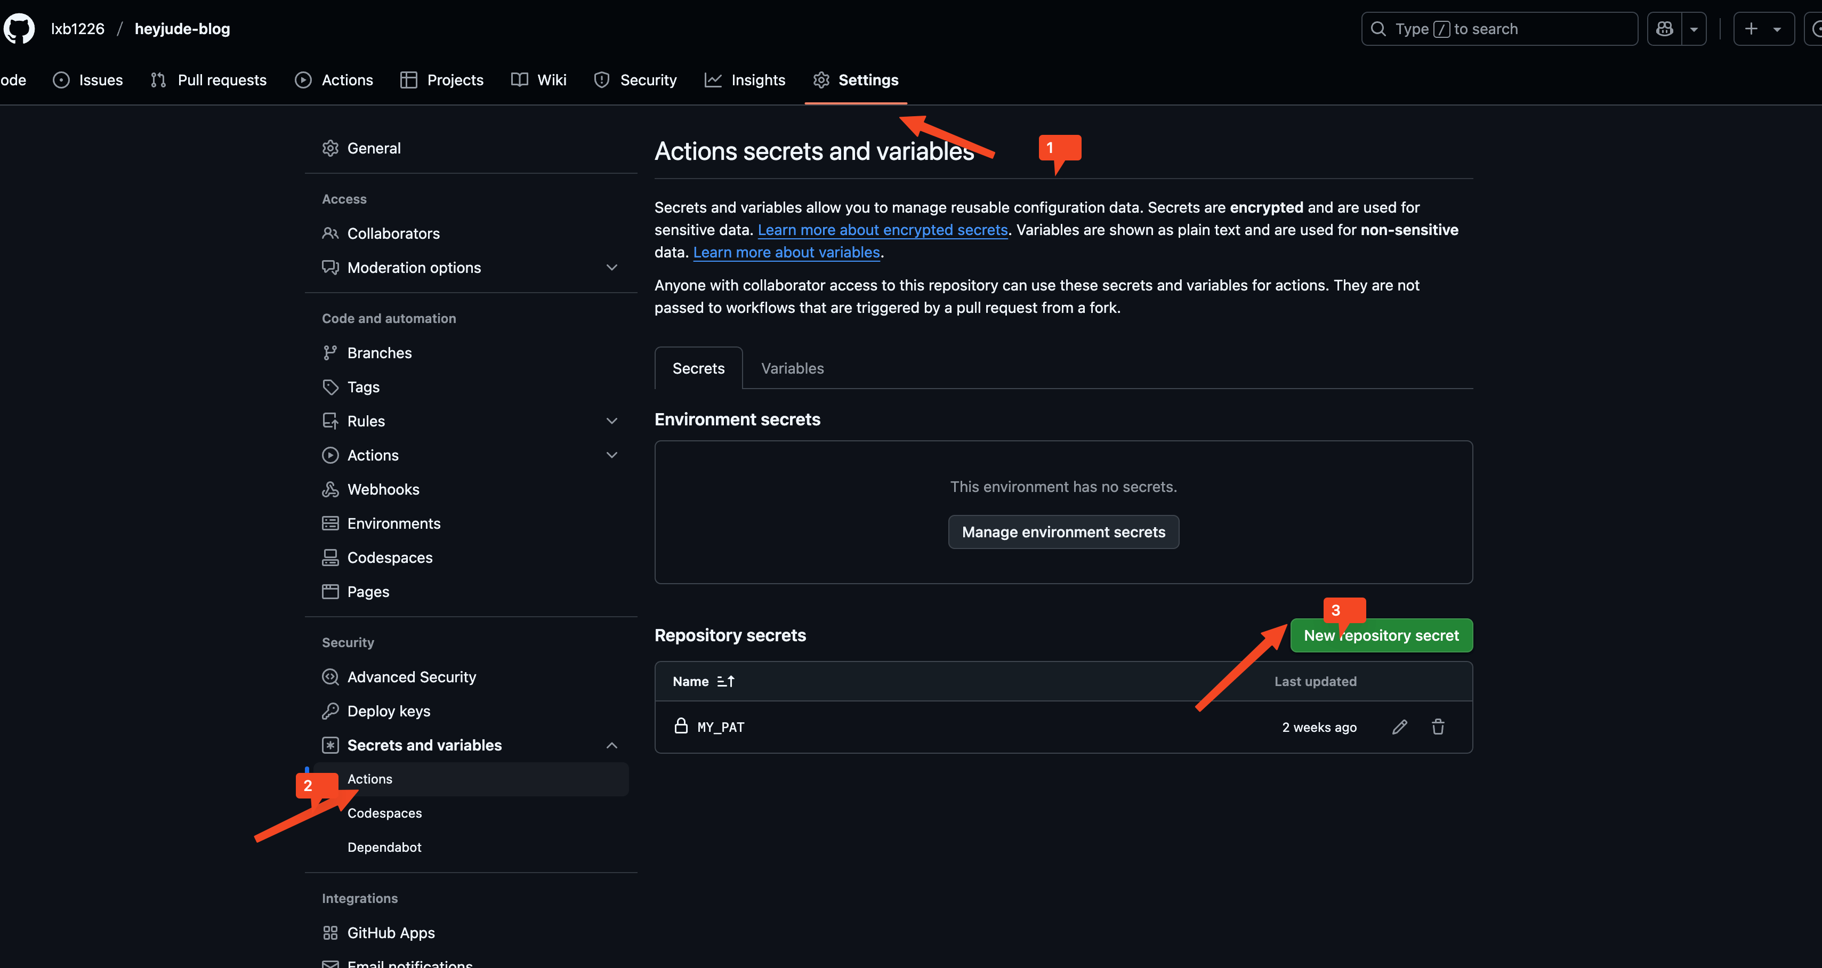Click the scan icon beside Advanced Security
1822x968 pixels.
pos(330,676)
